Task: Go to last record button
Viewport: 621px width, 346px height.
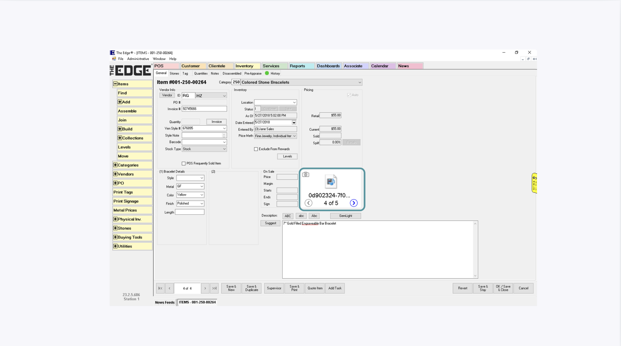Action: pyautogui.click(x=214, y=288)
